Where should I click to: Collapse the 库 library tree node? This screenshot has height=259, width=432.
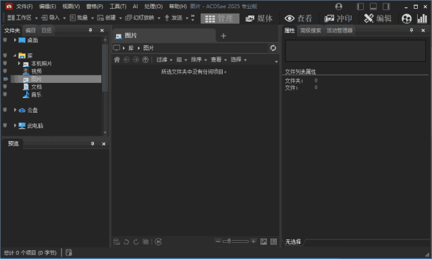[15, 55]
